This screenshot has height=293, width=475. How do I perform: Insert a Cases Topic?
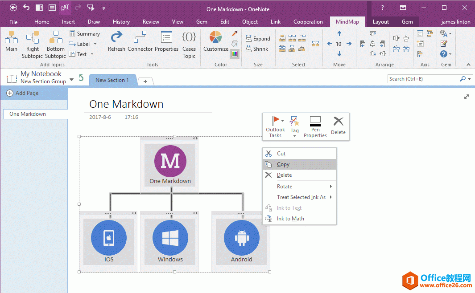(x=189, y=44)
